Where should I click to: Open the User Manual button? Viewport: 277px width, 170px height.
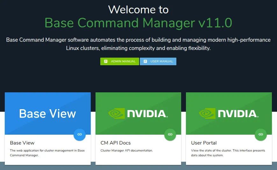[158, 61]
